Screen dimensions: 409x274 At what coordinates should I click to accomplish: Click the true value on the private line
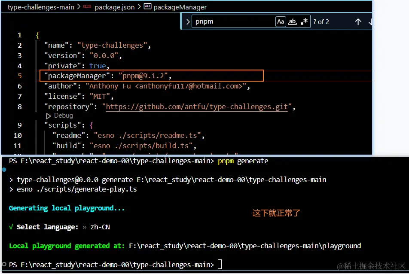click(98, 66)
